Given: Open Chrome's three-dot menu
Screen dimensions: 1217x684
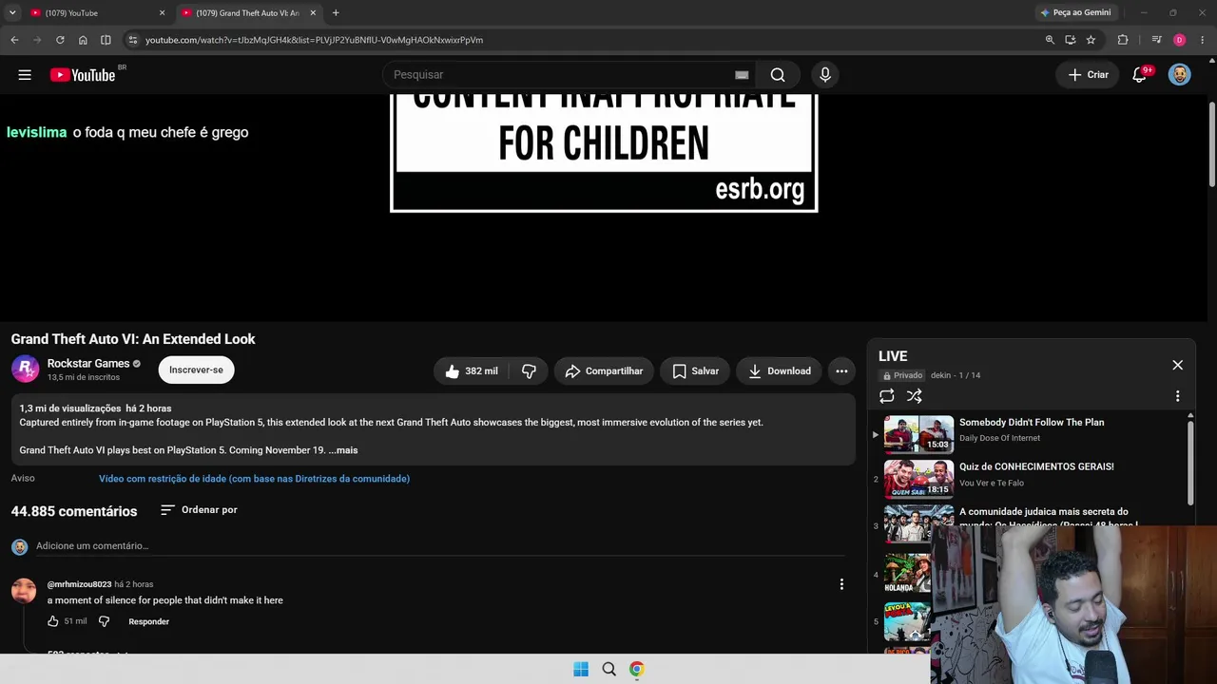Looking at the screenshot, I should coord(1203,40).
